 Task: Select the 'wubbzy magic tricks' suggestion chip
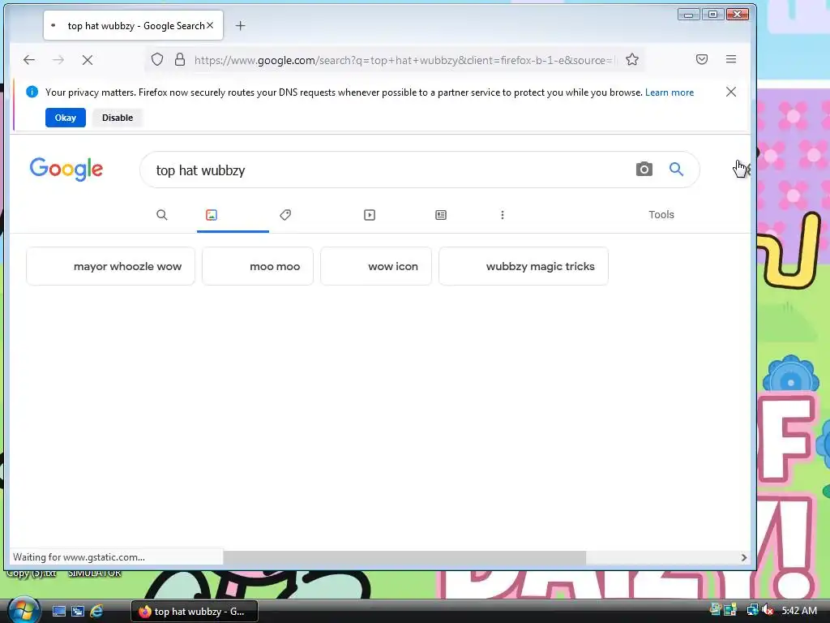coord(524,266)
